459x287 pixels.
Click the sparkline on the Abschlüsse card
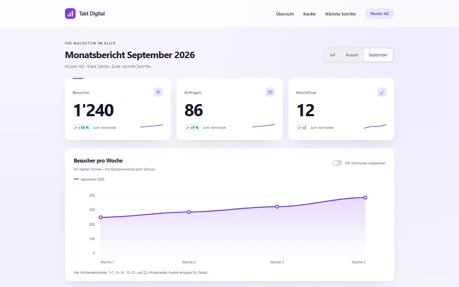pos(375,126)
